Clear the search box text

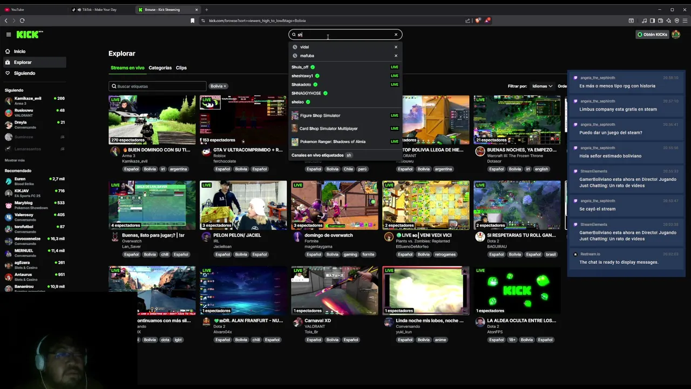pos(396,35)
